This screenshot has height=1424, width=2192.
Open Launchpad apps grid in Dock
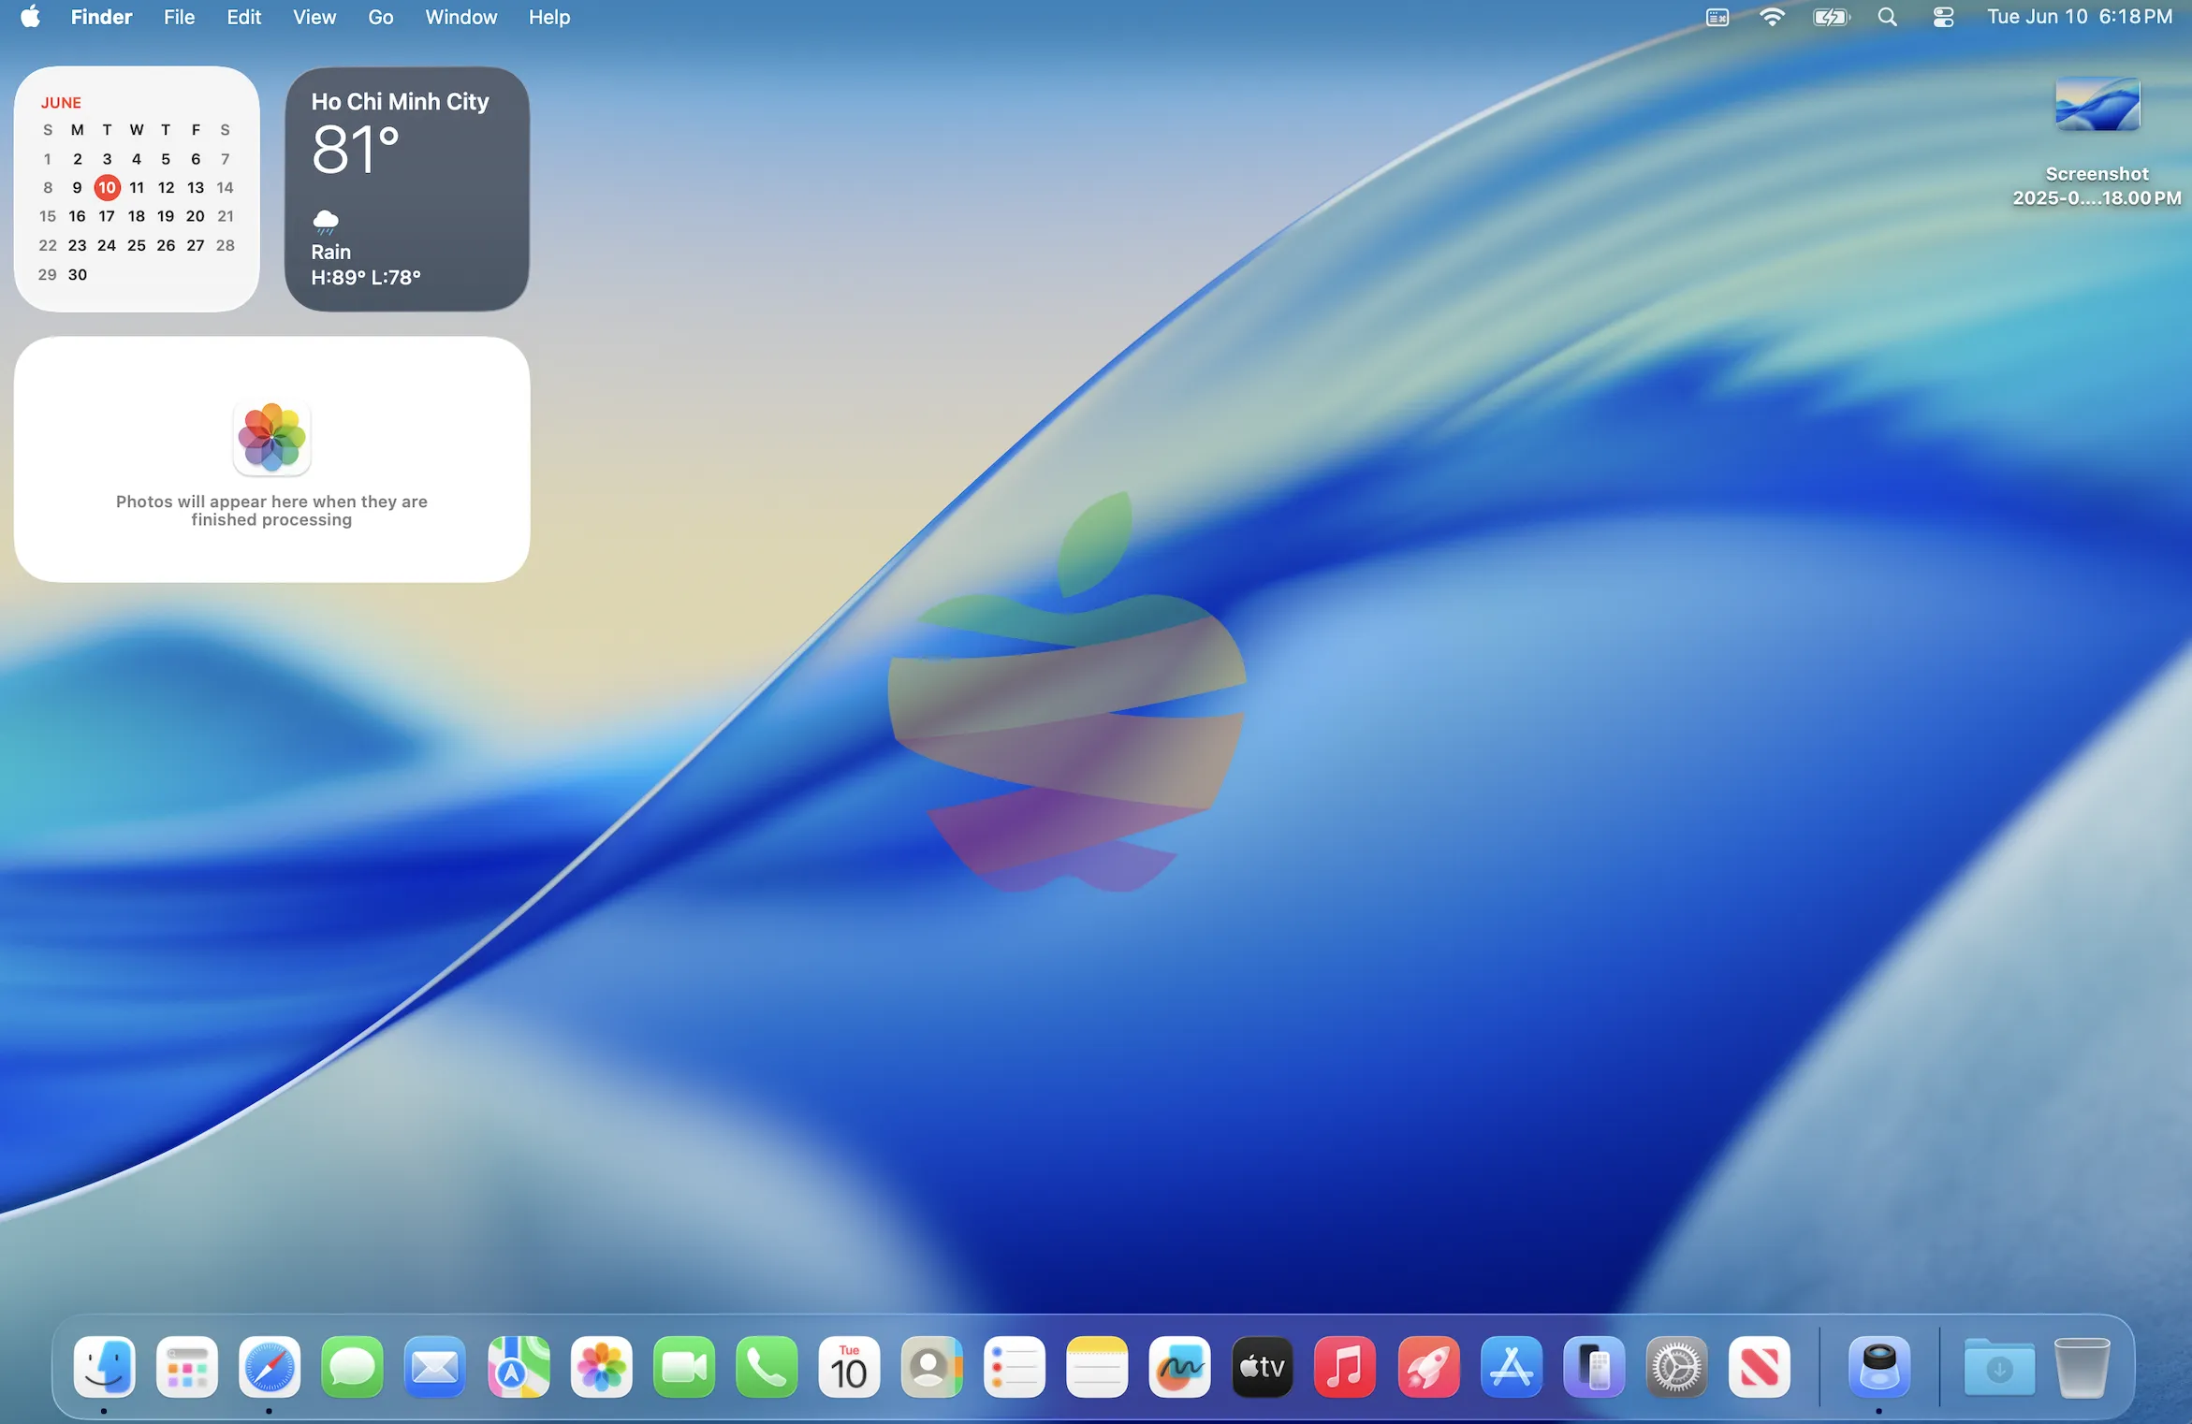click(187, 1367)
